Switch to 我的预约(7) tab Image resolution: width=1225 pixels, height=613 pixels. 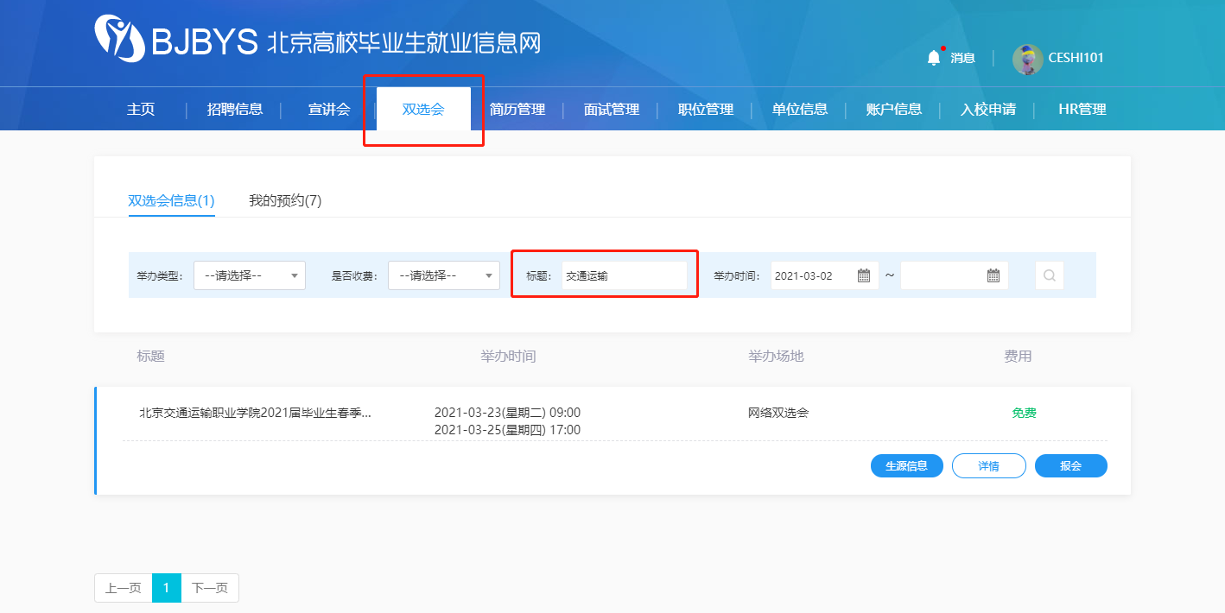[x=285, y=200]
